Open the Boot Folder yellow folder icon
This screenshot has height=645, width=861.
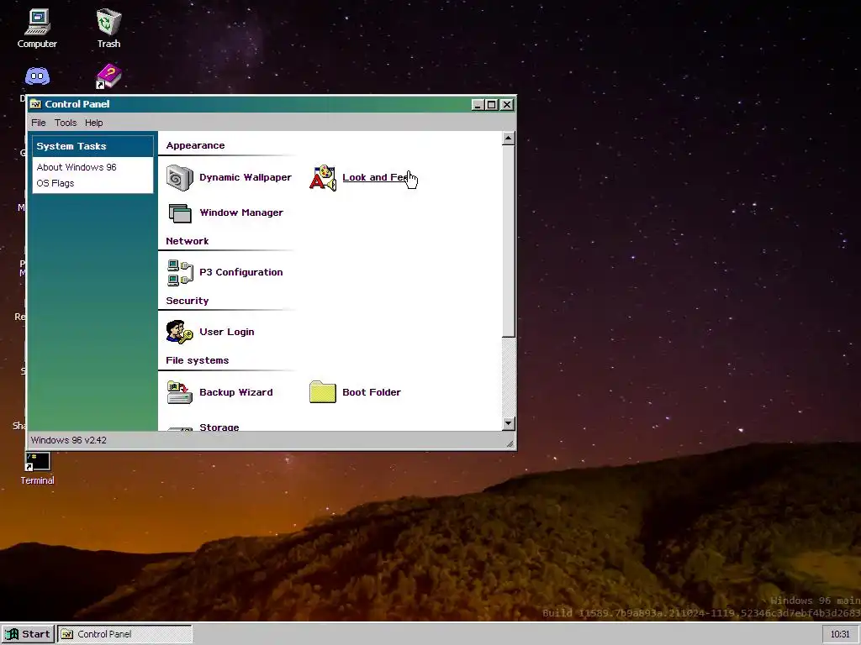pos(323,392)
